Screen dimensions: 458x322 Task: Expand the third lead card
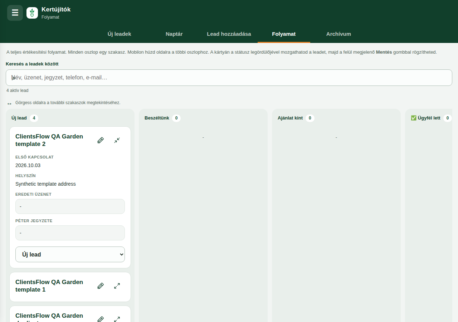click(117, 319)
